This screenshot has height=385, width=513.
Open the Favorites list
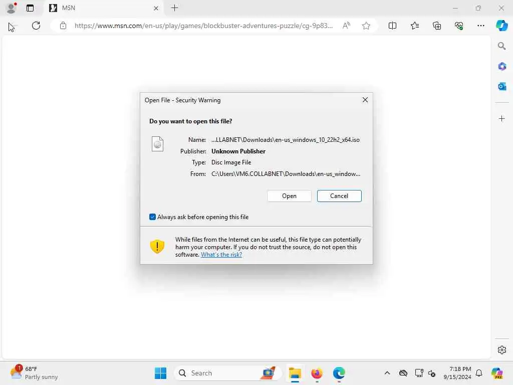coord(414,26)
